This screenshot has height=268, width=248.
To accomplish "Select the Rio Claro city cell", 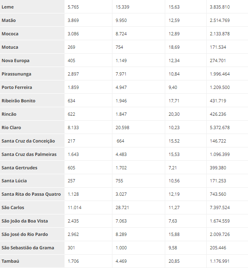I will [11, 128].
